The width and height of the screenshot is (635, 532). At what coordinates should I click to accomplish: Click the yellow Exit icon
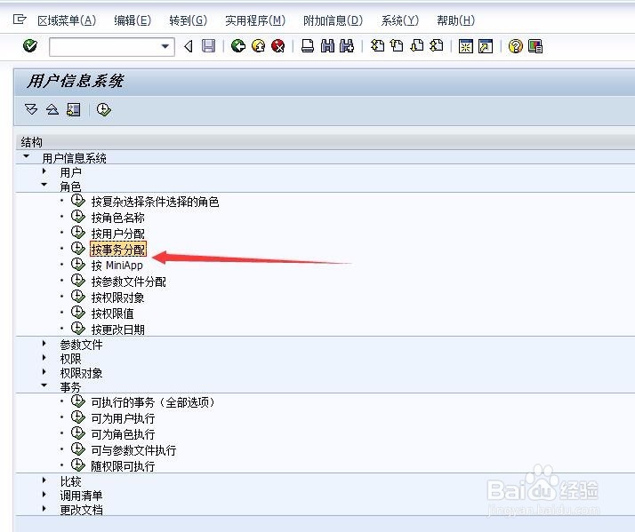pyautogui.click(x=259, y=46)
